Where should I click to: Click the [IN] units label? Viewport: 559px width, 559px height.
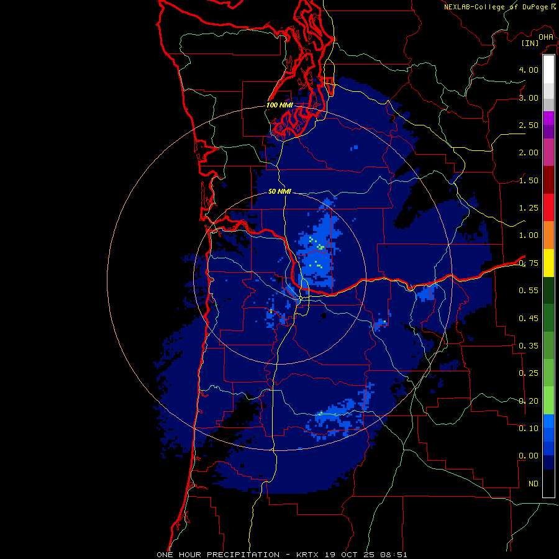click(x=530, y=43)
